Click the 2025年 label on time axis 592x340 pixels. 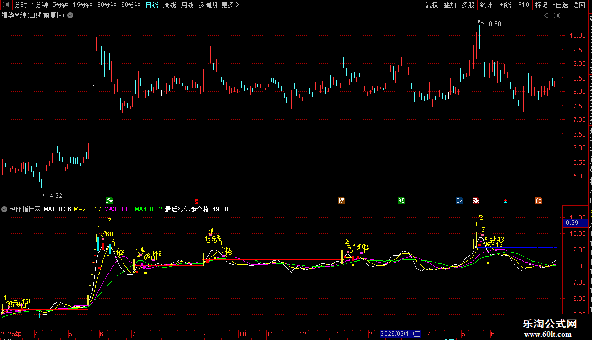click(x=11, y=334)
